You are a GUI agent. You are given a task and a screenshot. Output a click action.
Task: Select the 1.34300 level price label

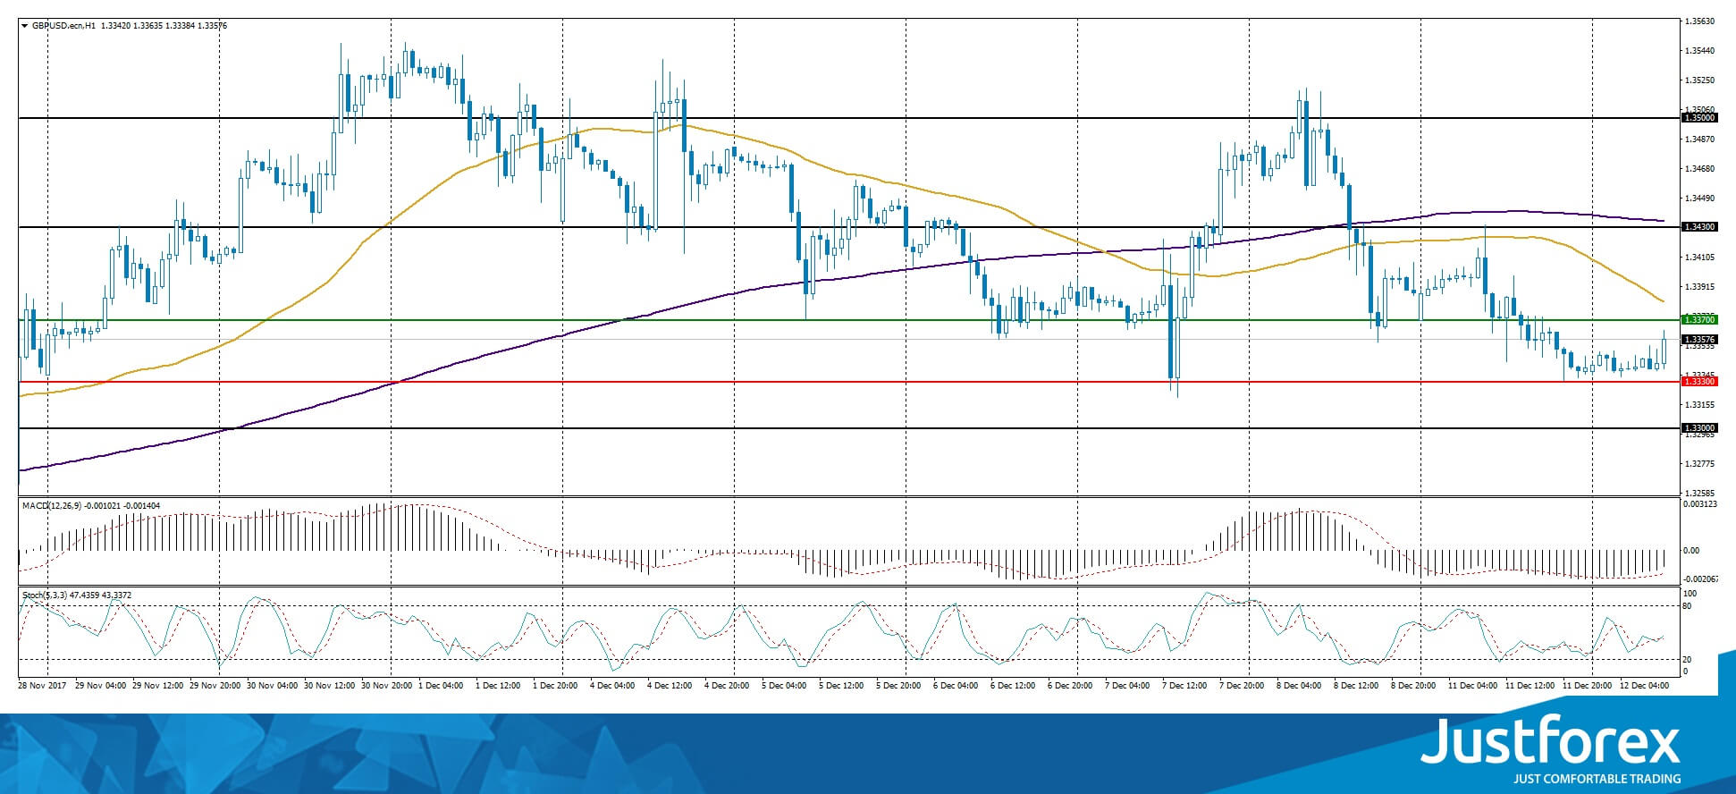tap(1699, 227)
